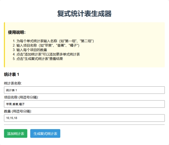Viewport: 169px width, 145px height.
Task: Select instruction step 4 about 添加统计表
Action: coord(46,54)
